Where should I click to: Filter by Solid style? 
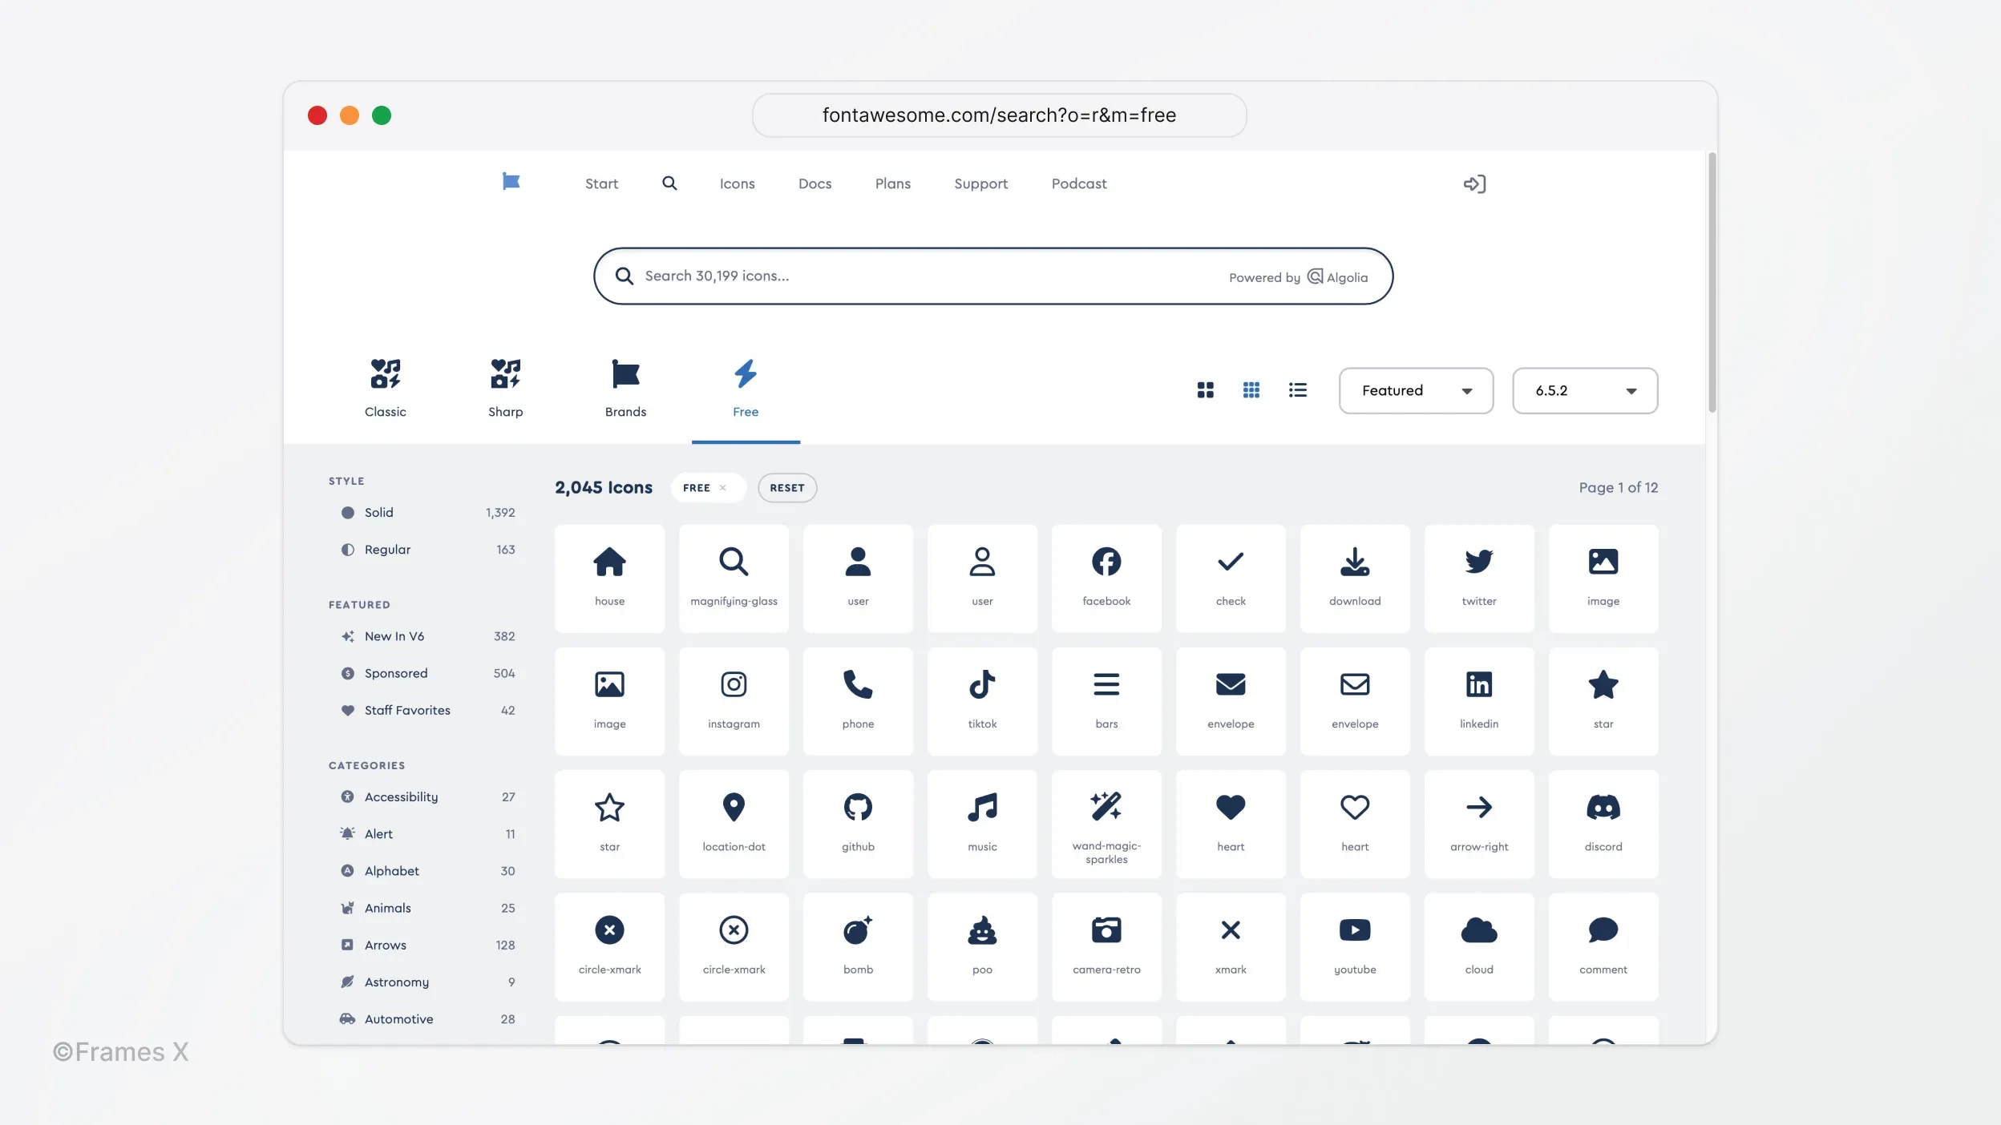[x=427, y=513]
